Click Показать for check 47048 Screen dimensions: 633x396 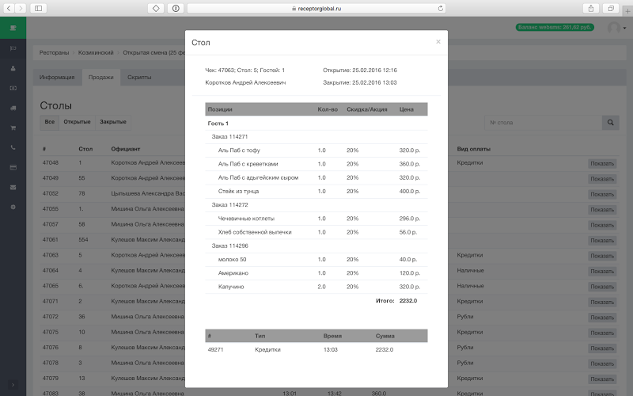coord(602,164)
